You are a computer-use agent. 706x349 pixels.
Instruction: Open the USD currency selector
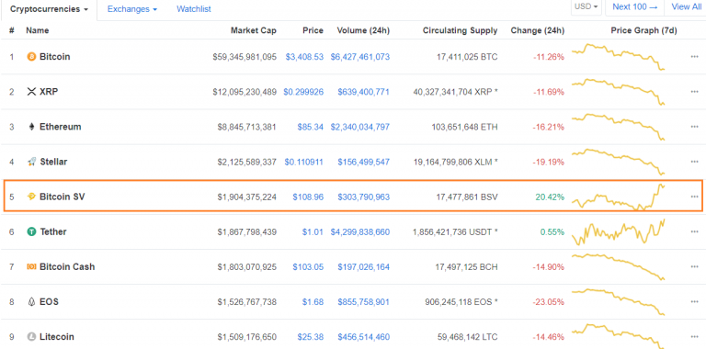coord(586,7)
